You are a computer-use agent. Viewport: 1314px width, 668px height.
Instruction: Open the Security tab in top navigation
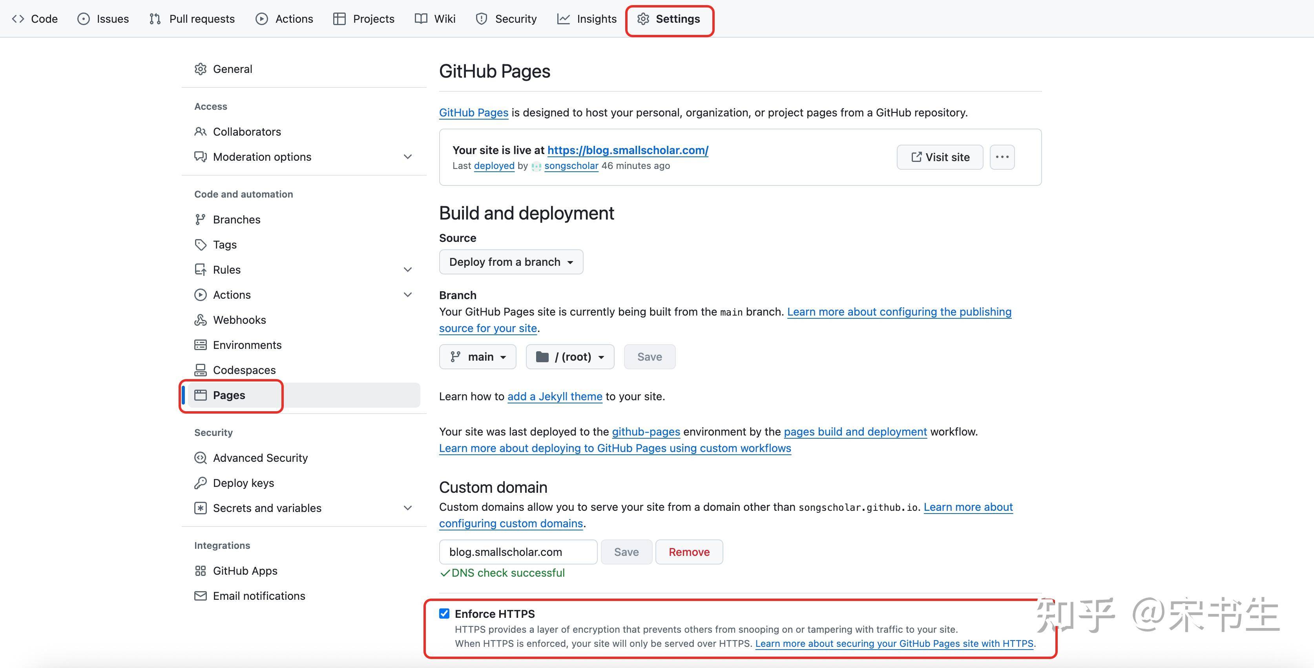click(506, 19)
